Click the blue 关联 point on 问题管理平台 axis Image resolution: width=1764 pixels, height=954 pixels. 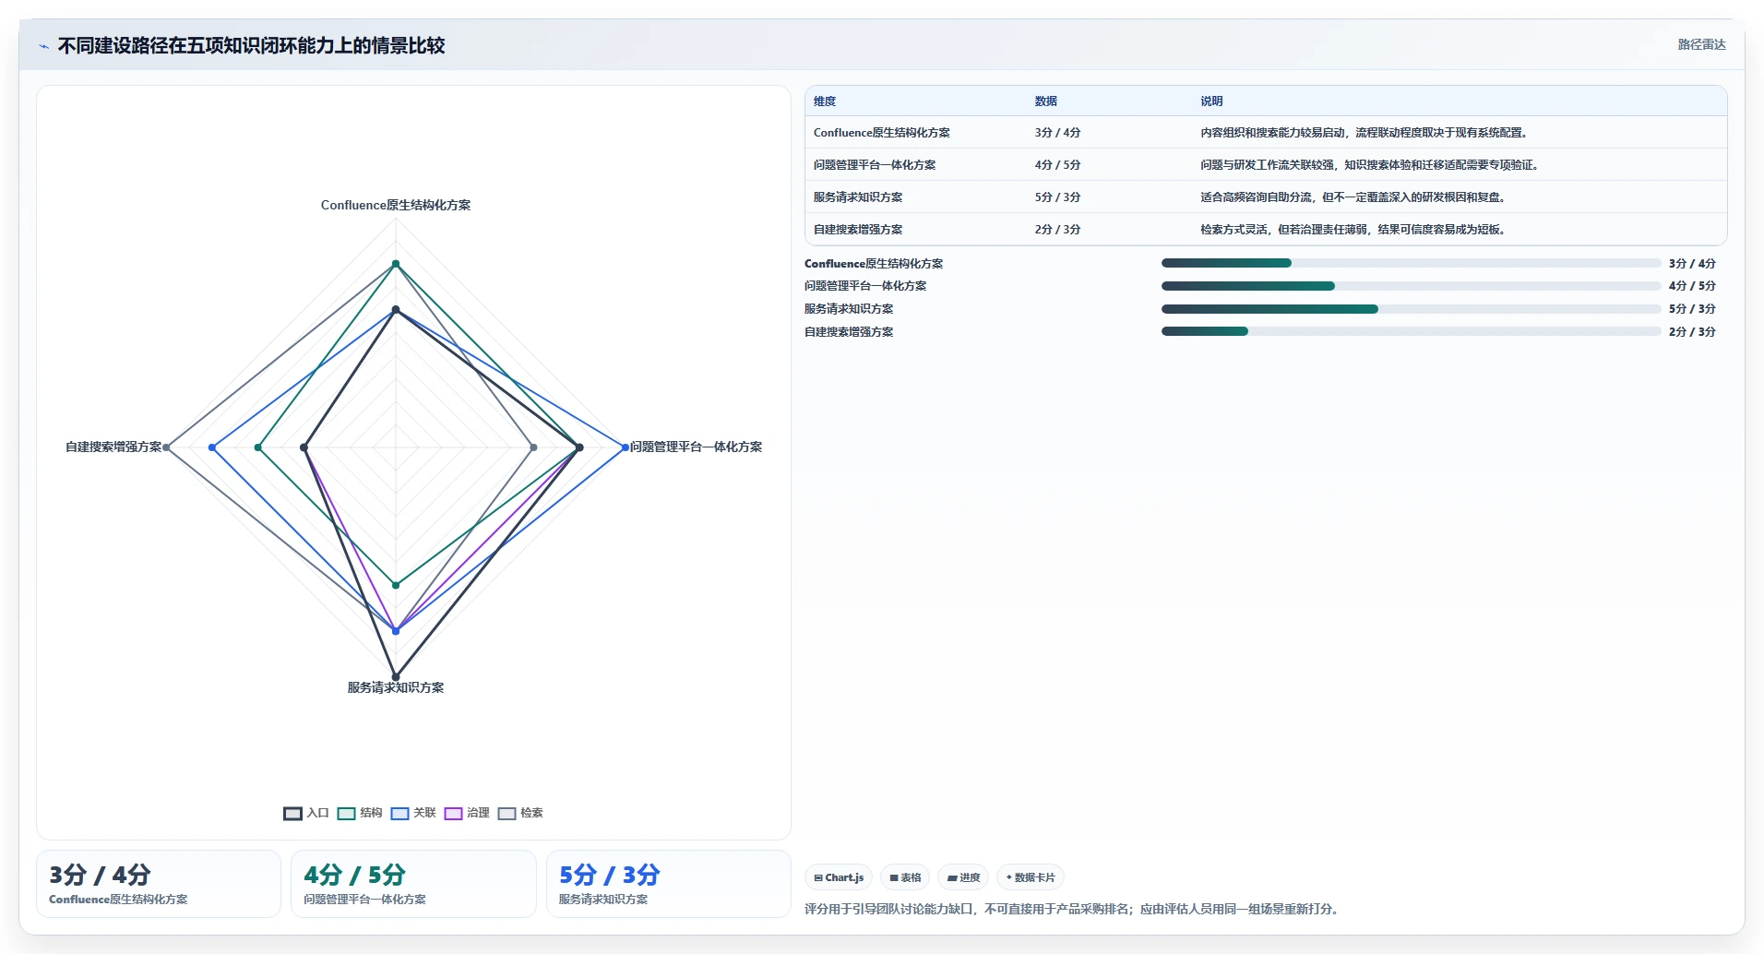626,447
